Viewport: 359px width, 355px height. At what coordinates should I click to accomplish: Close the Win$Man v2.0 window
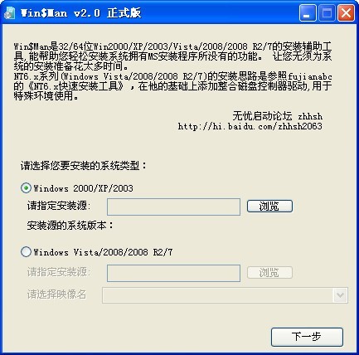346,13
